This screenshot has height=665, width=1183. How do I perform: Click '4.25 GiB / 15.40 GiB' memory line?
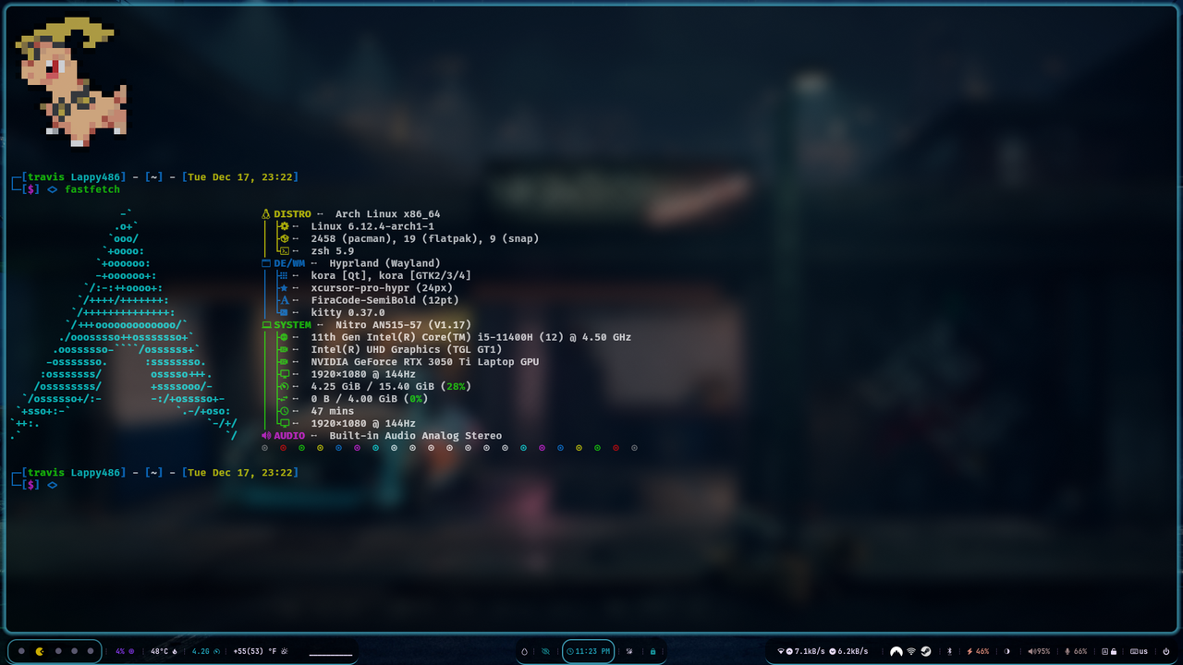(391, 386)
